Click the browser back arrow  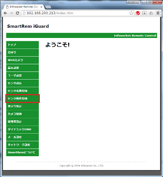[x=5, y=13]
